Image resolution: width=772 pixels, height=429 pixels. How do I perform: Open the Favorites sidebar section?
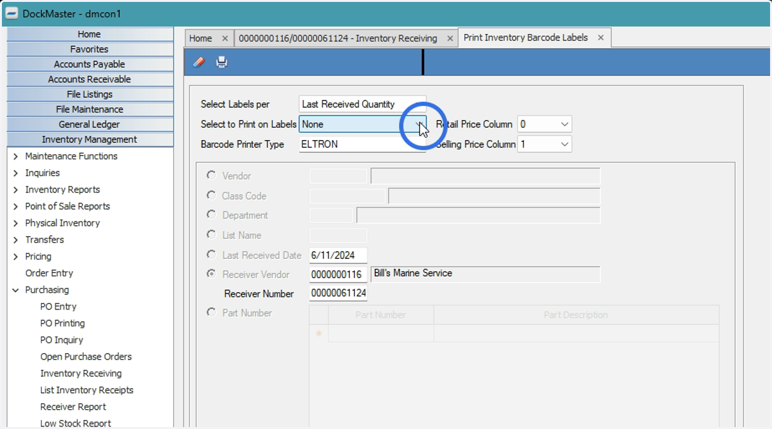89,49
